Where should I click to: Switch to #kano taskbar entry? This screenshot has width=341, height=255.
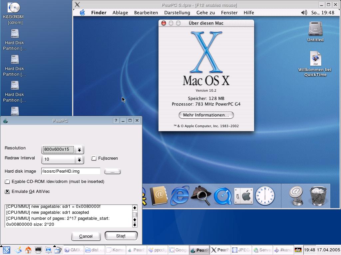tap(284, 250)
